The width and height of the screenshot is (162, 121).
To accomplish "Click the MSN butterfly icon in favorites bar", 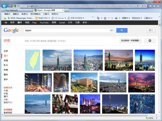I will tap(9, 18).
